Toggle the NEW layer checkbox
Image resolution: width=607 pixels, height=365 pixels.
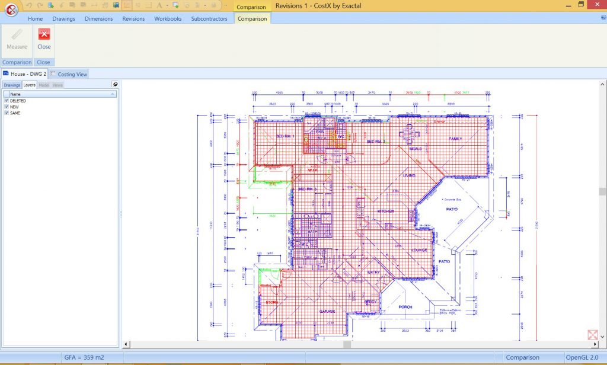pos(7,107)
